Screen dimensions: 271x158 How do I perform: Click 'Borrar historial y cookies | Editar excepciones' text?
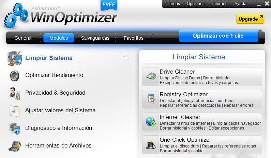[x=202, y=128]
